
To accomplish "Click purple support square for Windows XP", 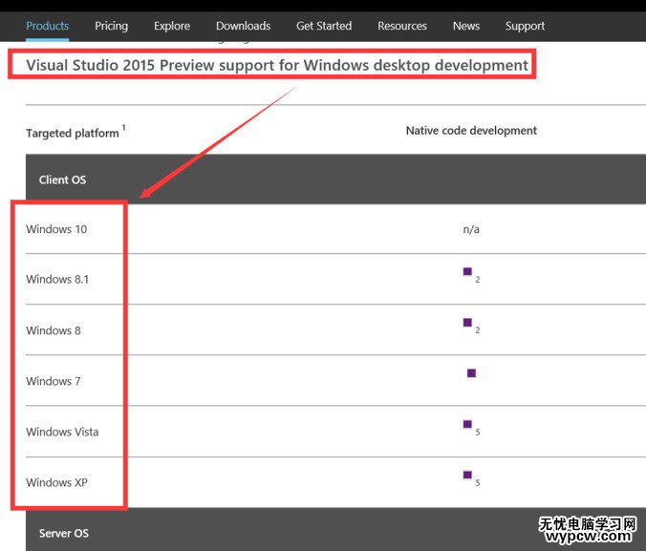I will pyautogui.click(x=467, y=475).
